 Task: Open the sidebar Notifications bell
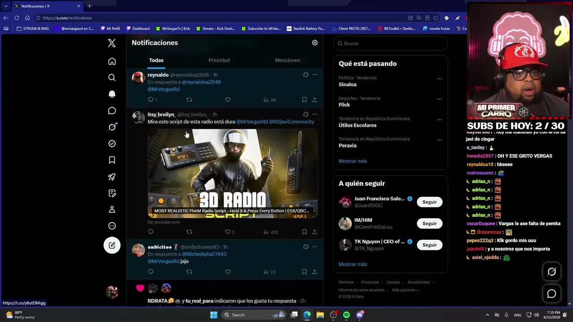tap(112, 94)
